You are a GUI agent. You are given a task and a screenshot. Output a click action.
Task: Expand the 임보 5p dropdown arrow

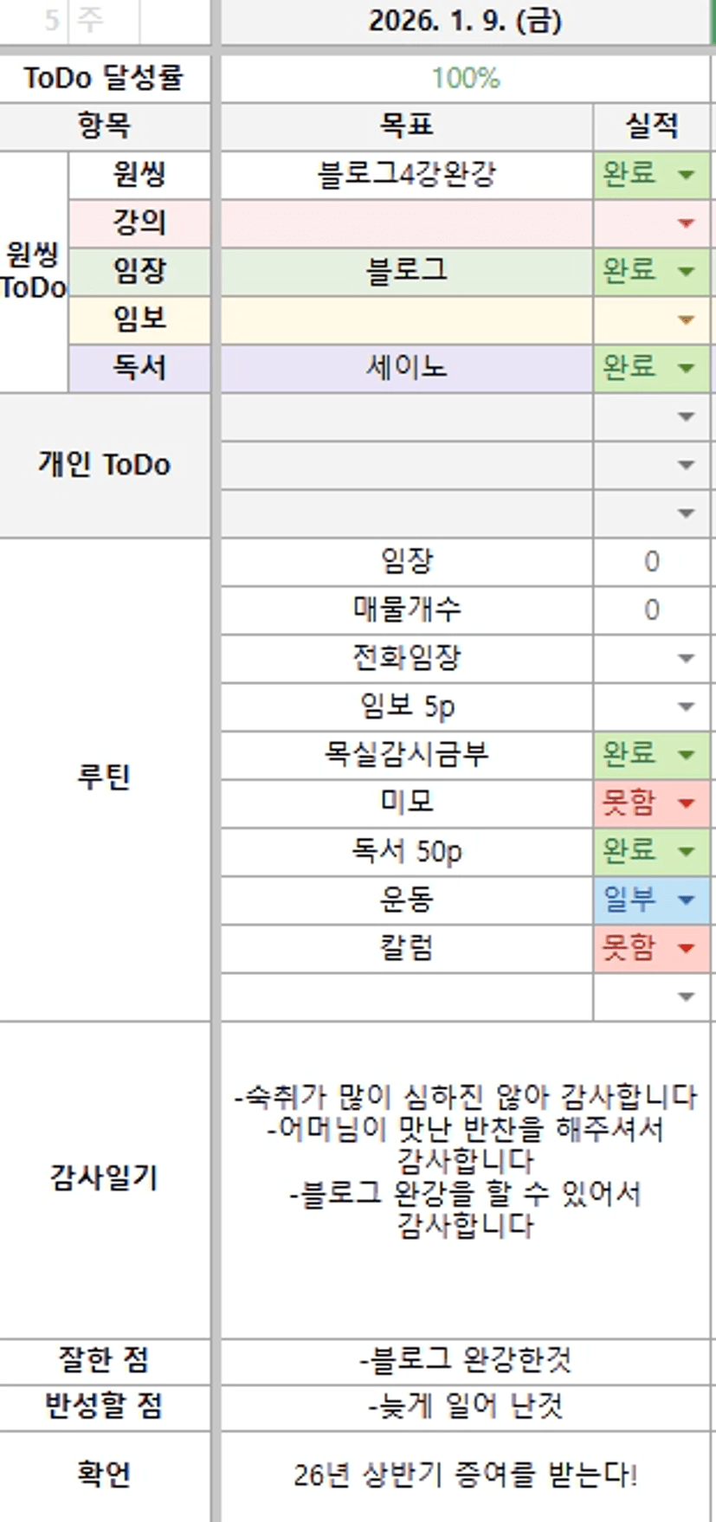click(x=686, y=707)
